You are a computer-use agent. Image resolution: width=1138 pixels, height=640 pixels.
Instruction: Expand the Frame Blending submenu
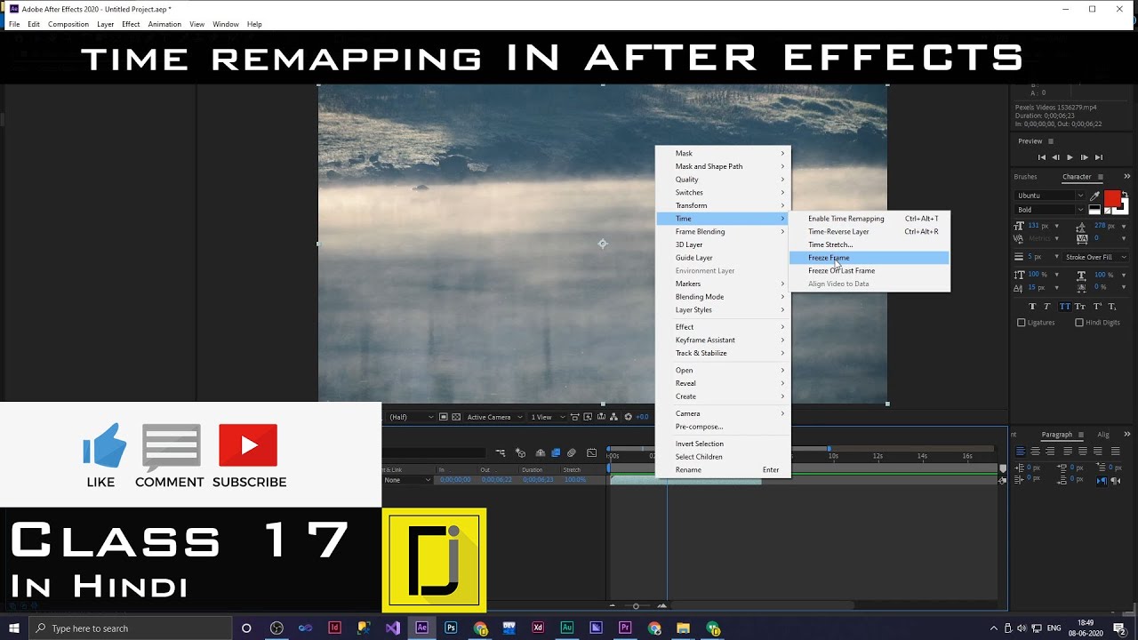(x=723, y=232)
